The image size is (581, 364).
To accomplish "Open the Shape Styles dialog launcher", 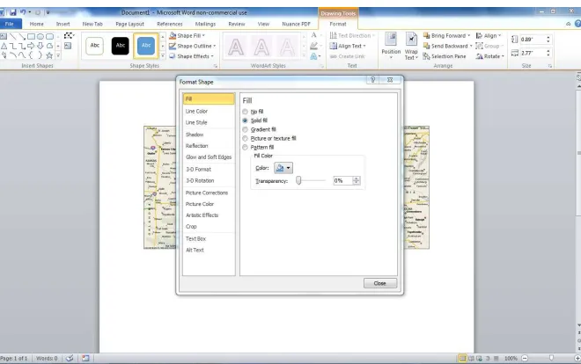I will pyautogui.click(x=216, y=66).
